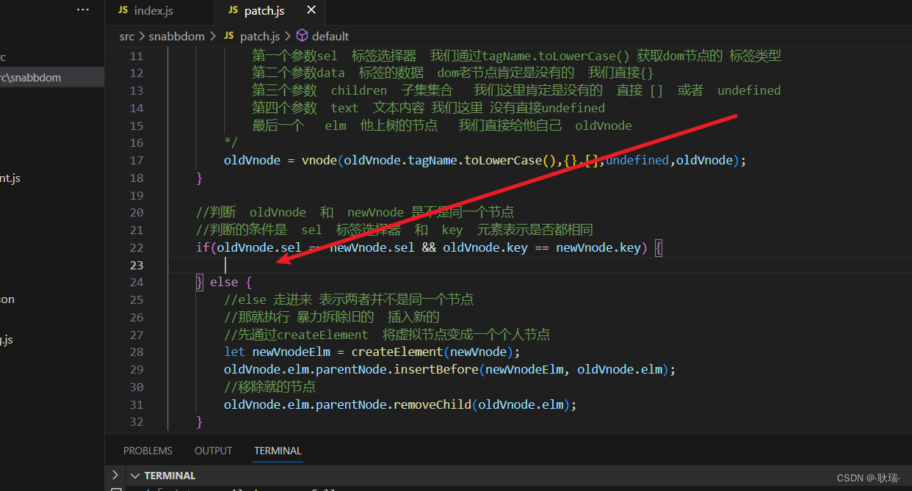
Task: Click the createElement call on line 28
Action: coord(397,352)
